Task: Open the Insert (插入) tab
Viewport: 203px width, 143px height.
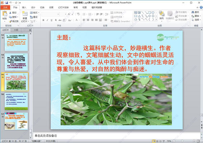Action: coord(24,7)
